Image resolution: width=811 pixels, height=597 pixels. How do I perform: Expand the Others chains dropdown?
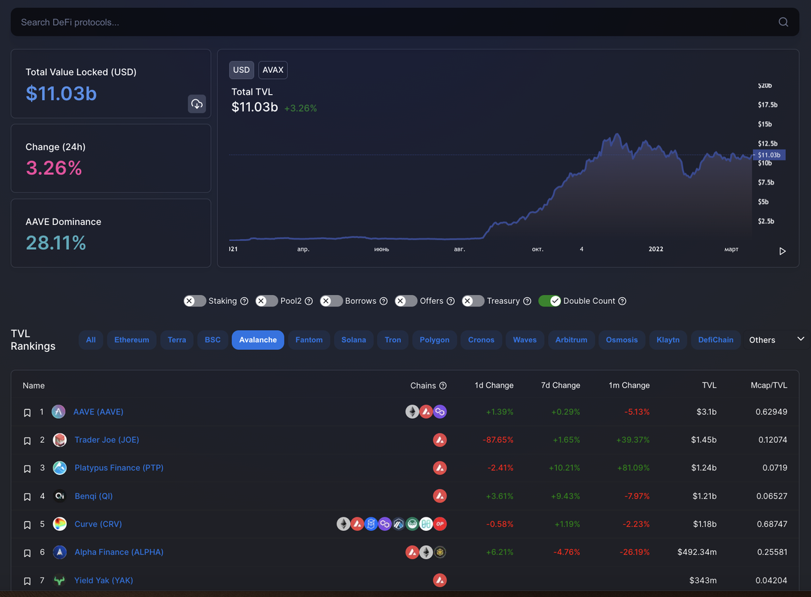pyautogui.click(x=776, y=340)
